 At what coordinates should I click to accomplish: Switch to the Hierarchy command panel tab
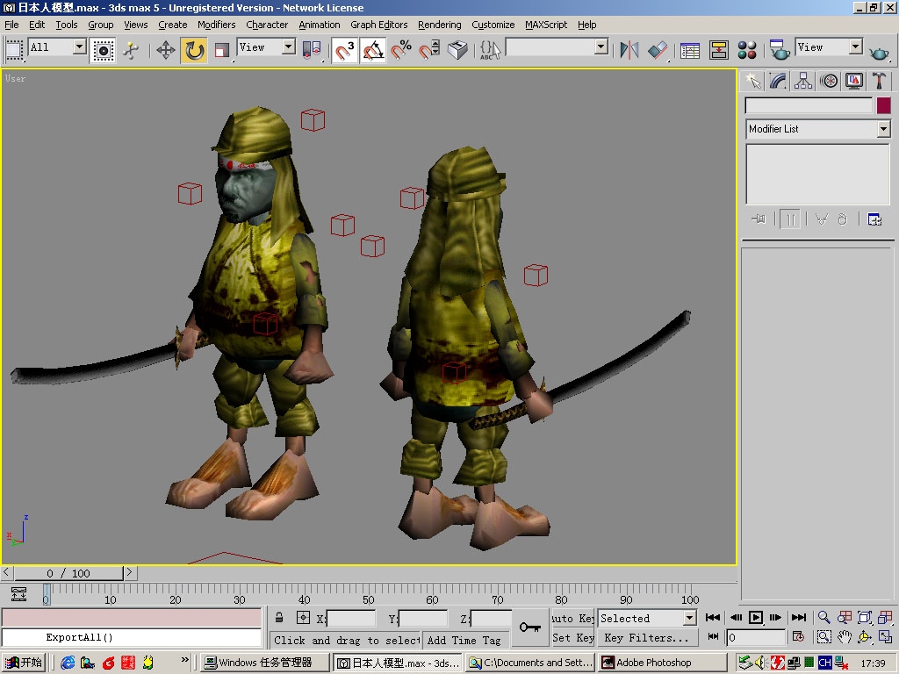(x=803, y=81)
